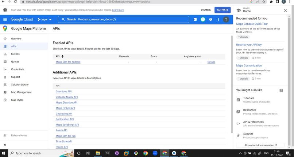Open the loow project selector dropdown
Image resolution: width=294 pixels, height=157 pixels.
[45, 19]
